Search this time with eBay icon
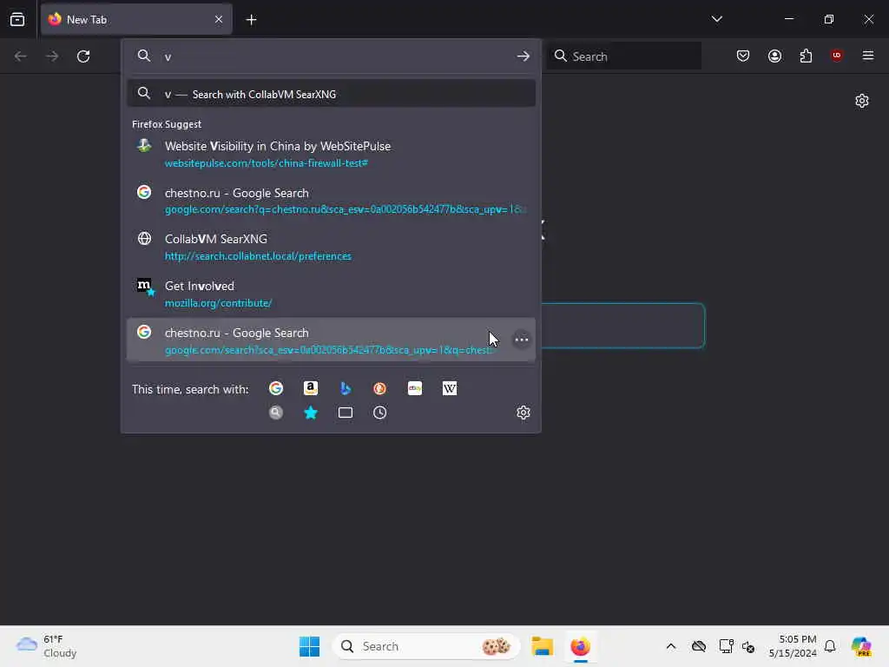Screen dimensions: 889x667 (x=415, y=388)
